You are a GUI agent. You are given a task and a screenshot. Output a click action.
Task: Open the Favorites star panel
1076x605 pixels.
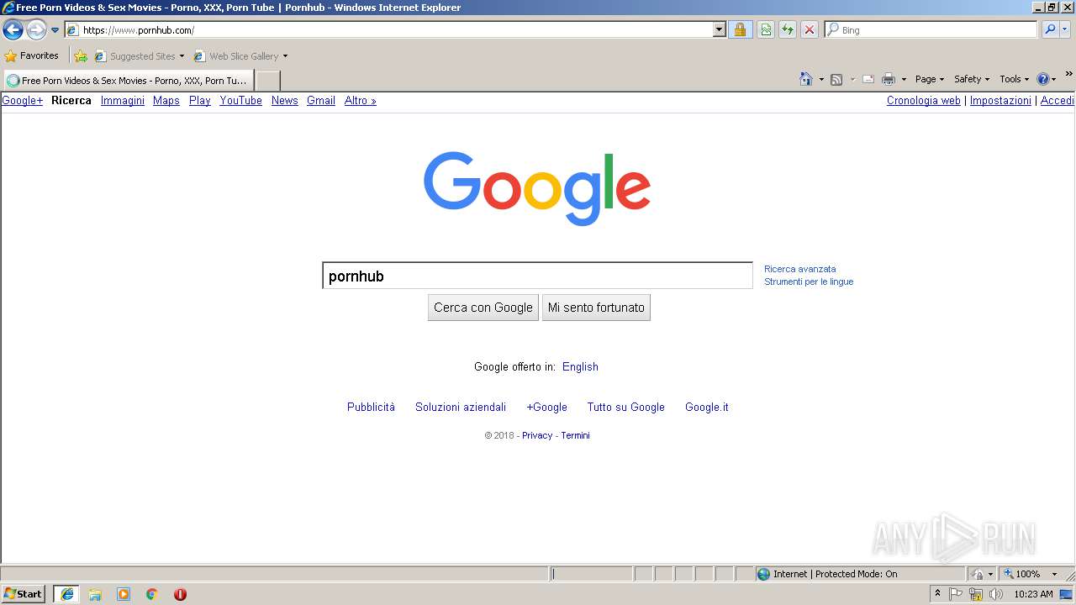[32, 56]
